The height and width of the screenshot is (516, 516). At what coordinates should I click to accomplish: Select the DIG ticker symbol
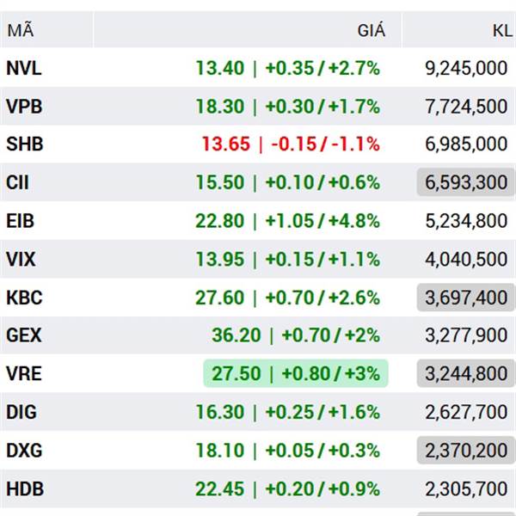pos(21,412)
